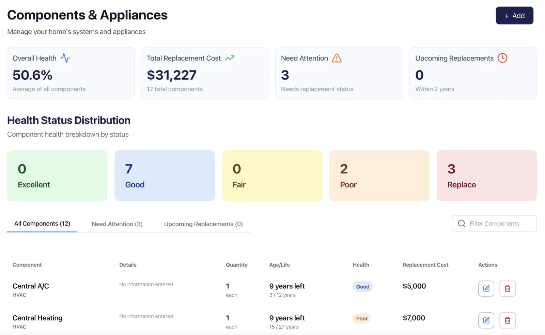Image resolution: width=545 pixels, height=335 pixels.
Task: Click the Good health badge for Central A/C
Action: tap(363, 287)
